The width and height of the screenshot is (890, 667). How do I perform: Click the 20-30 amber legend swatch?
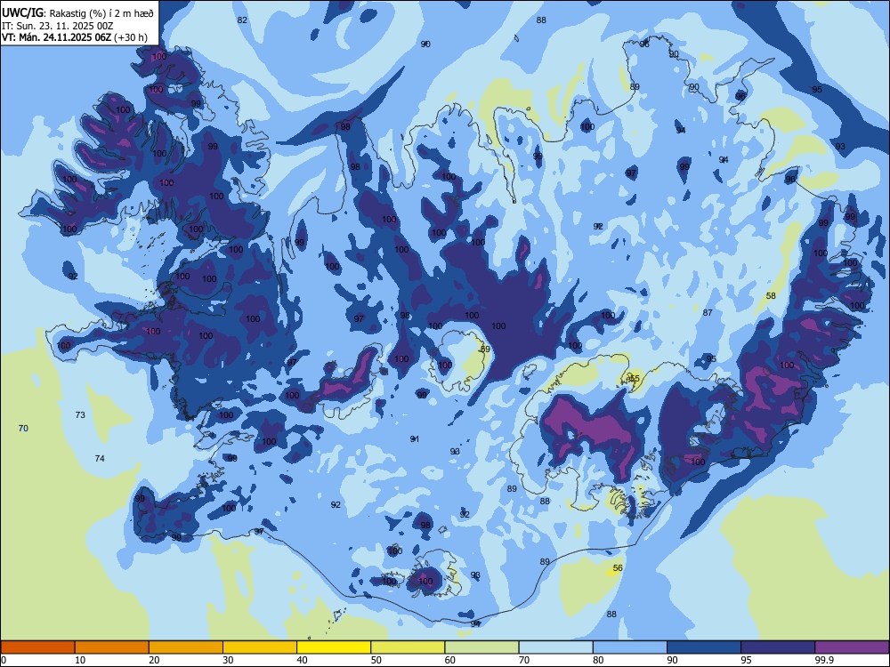tap(186, 647)
